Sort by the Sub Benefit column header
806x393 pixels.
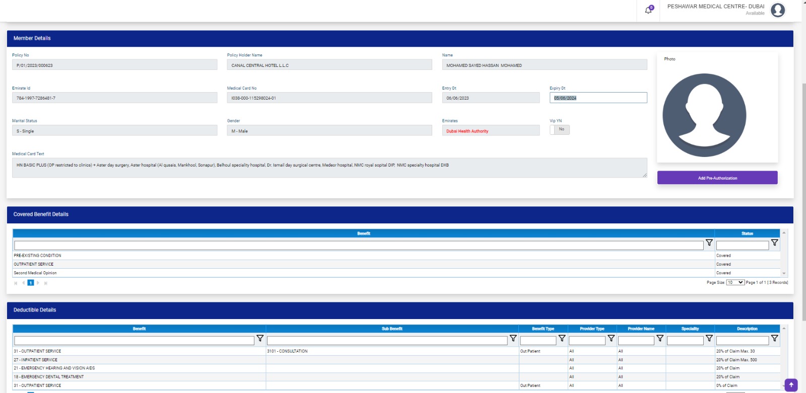coord(392,329)
